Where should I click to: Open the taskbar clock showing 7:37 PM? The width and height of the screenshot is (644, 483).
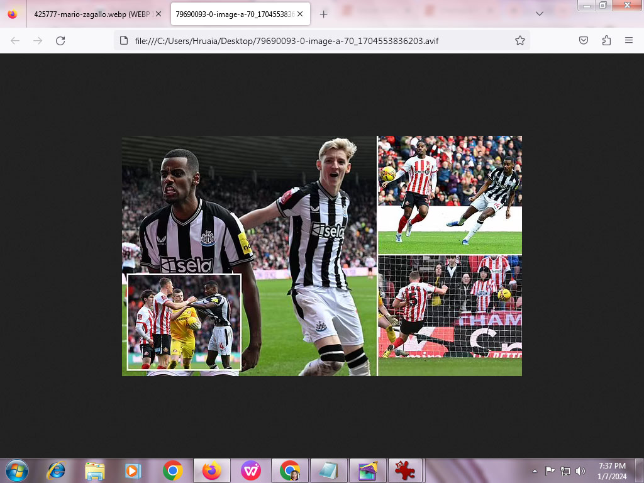point(611,470)
